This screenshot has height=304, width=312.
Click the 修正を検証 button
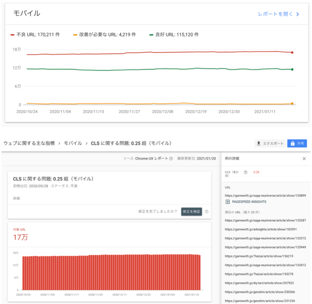tap(191, 212)
